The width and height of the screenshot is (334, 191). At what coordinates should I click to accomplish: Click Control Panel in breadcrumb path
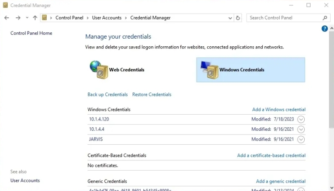(69, 18)
